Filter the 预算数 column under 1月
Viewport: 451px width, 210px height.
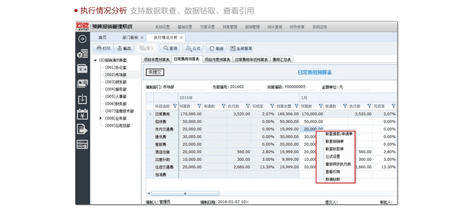[x=320, y=106]
